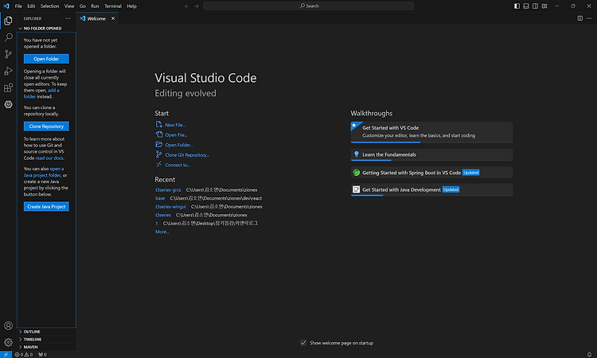Viewport: 597px width, 358px height.
Task: Open Source Control view icon
Action: (8, 54)
